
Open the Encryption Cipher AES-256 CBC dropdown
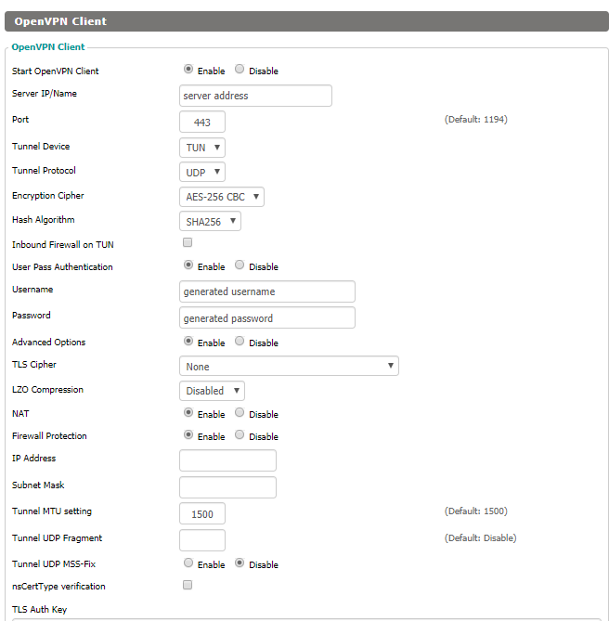[222, 197]
